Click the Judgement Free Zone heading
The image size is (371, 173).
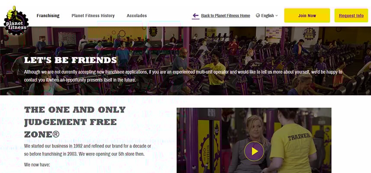pos(75,122)
